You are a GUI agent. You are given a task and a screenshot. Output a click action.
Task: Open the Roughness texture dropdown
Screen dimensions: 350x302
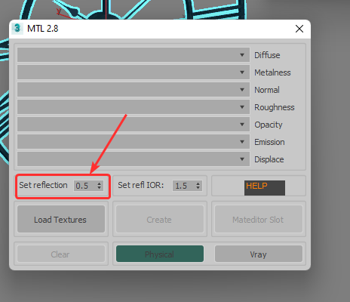pyautogui.click(x=134, y=107)
